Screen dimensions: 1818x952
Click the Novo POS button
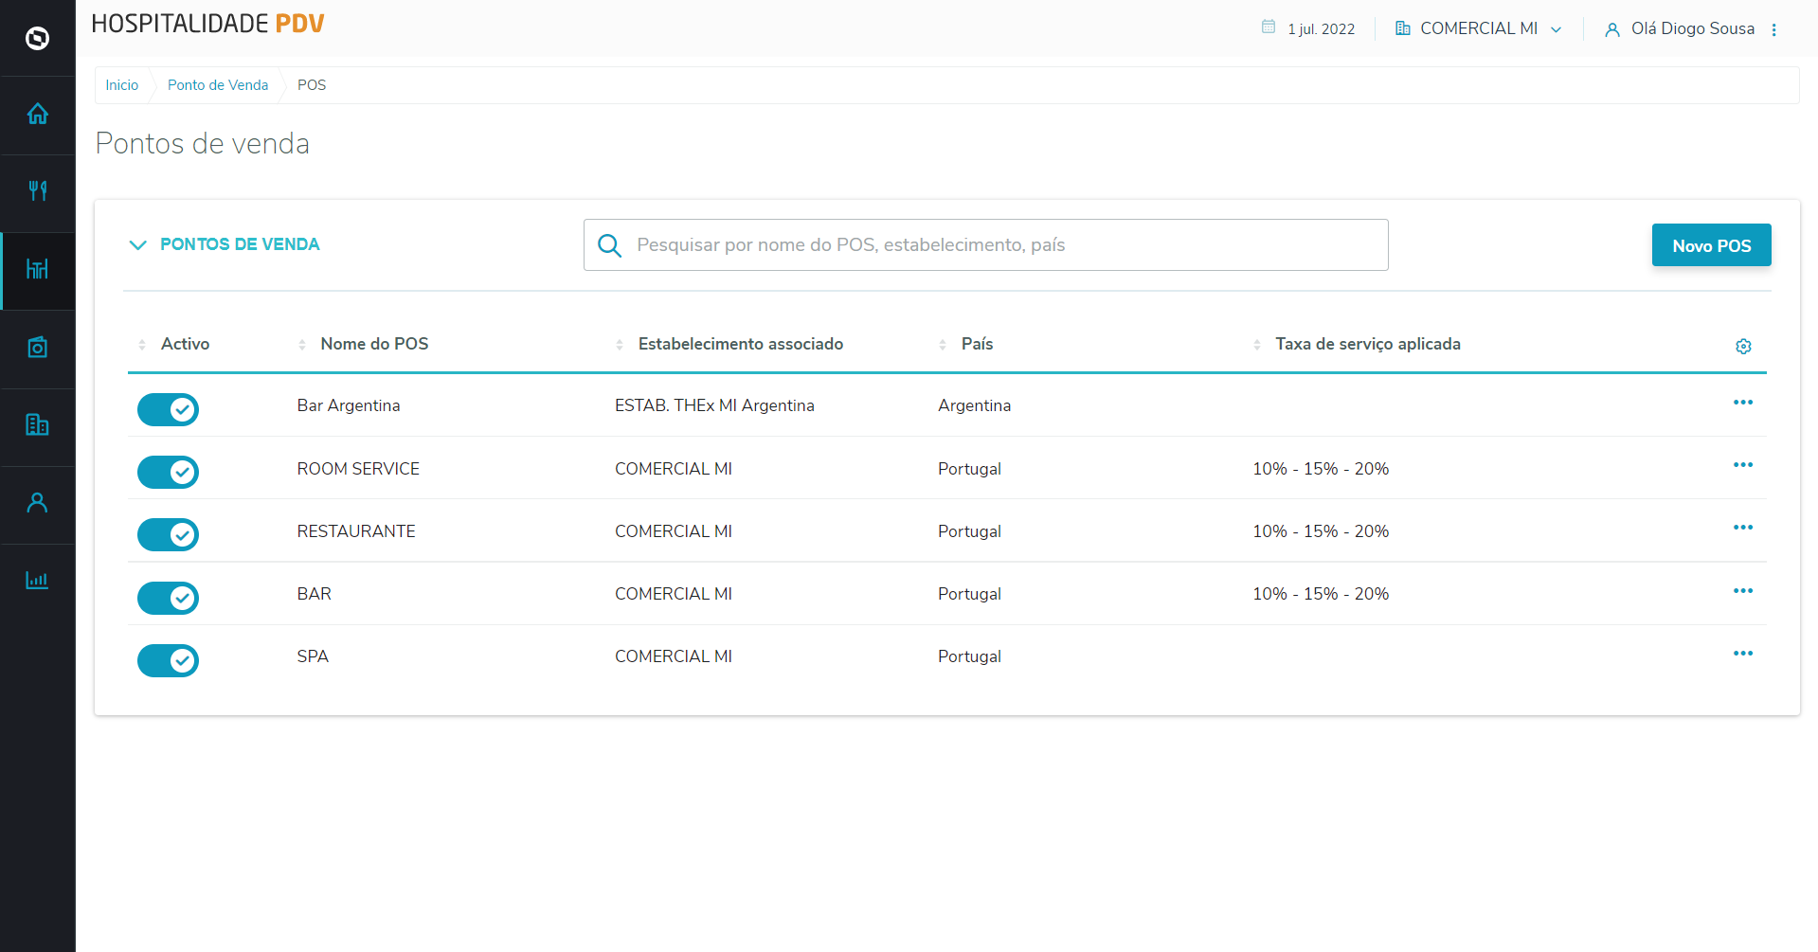coord(1710,245)
